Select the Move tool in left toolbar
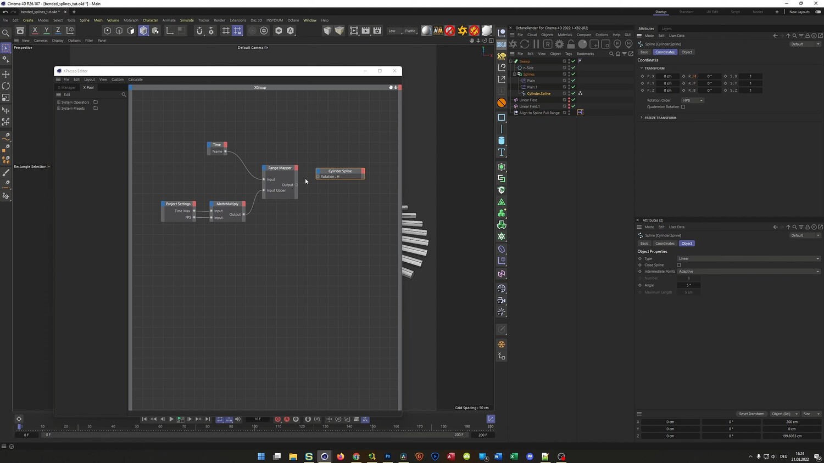 6,74
